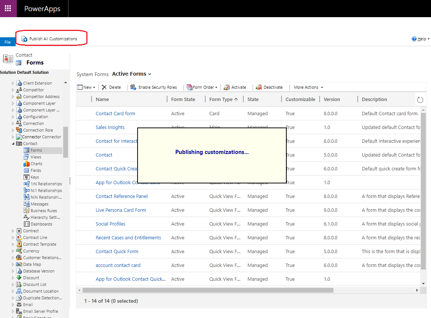
Task: Sort by the Form Type column header
Action: point(224,99)
